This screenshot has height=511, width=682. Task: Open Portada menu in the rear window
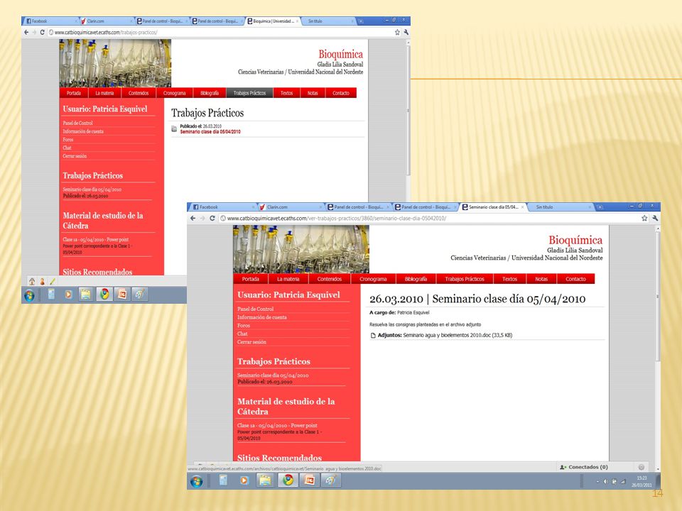(x=74, y=93)
